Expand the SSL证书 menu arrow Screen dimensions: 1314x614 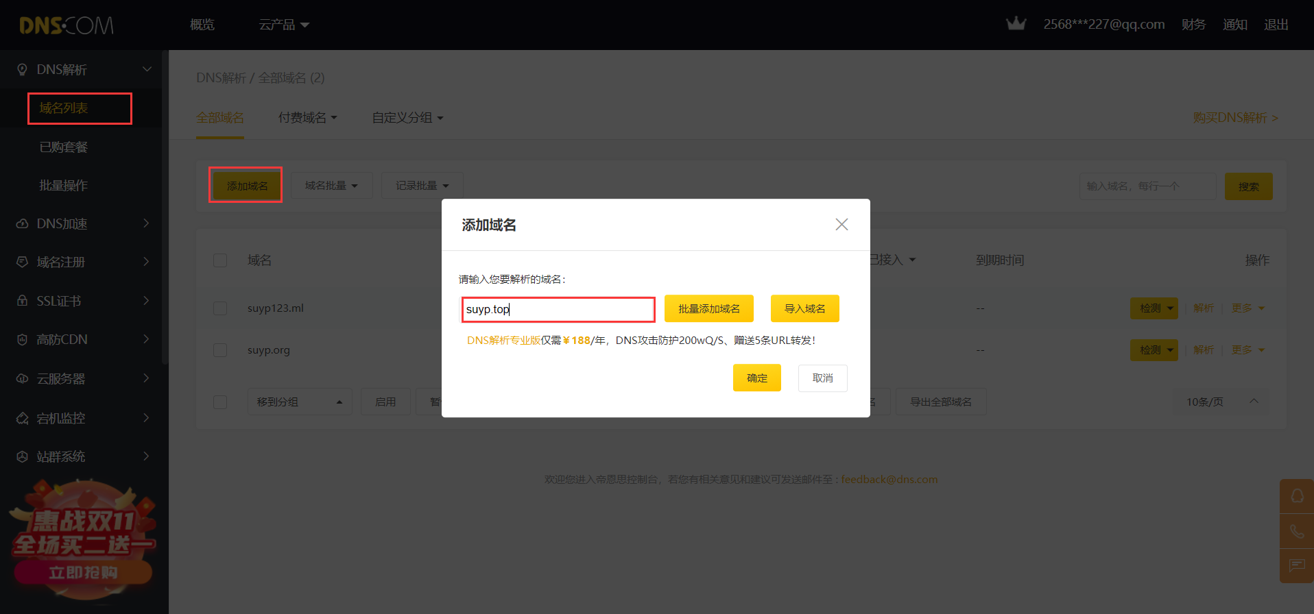(146, 301)
